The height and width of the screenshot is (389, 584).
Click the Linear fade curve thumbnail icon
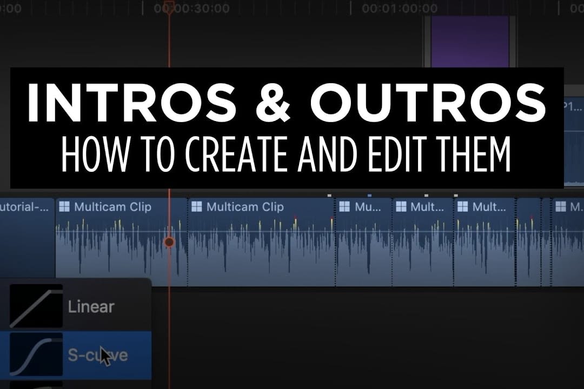tap(36, 307)
